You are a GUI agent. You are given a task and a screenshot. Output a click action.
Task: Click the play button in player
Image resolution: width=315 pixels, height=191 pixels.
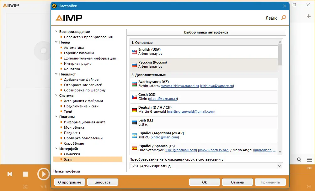(43, 174)
